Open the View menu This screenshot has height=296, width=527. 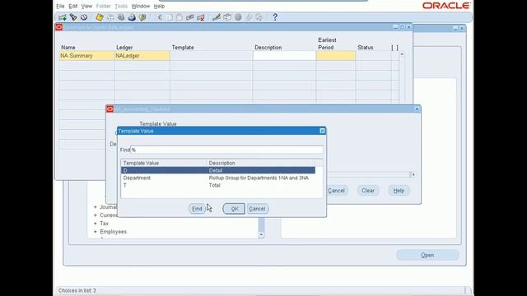coord(86,6)
